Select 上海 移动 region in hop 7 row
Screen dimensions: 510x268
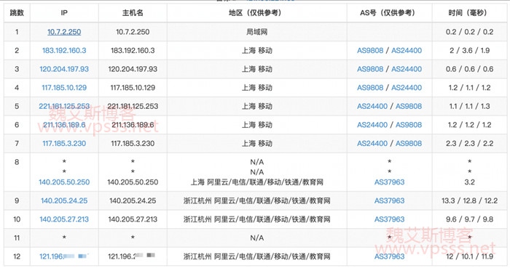click(x=257, y=143)
